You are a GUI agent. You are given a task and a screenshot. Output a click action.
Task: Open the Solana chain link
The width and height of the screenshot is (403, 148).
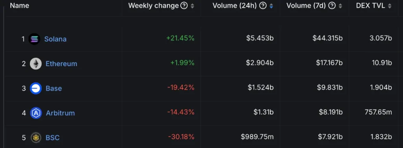click(55, 39)
